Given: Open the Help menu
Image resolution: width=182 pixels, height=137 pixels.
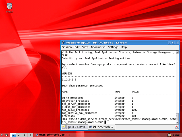Looking at the screenshot, I should coord(124,47).
